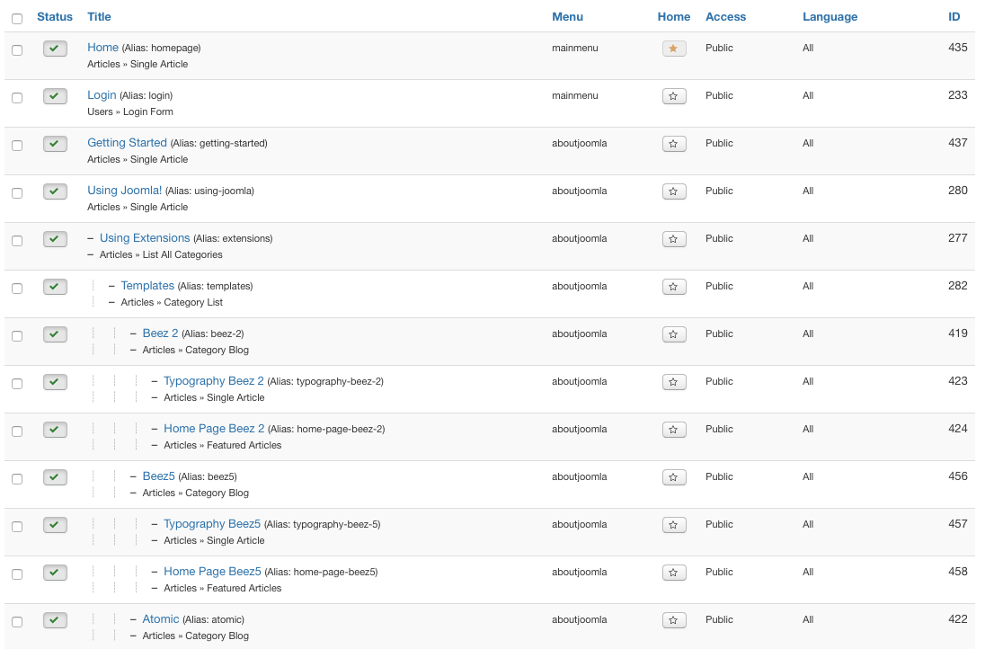Sort by Language column header
Image resolution: width=985 pixels, height=649 pixels.
pos(830,17)
